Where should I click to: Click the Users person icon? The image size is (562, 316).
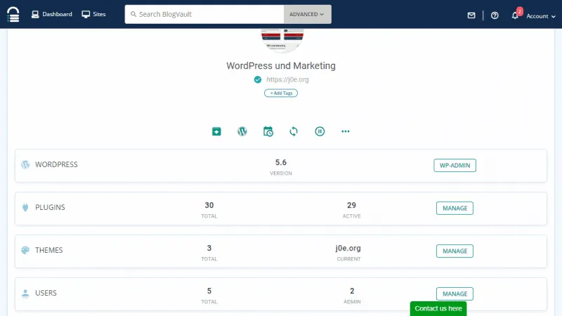click(25, 294)
